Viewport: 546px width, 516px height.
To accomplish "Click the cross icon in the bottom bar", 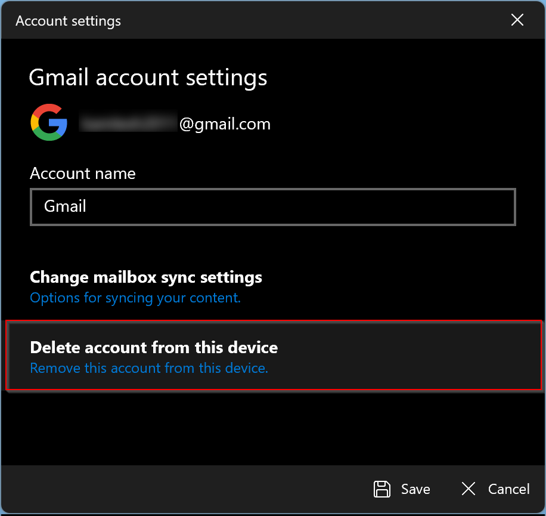I will (x=469, y=489).
